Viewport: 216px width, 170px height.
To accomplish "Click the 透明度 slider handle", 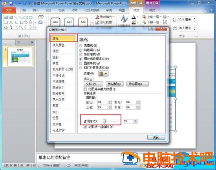I will 104,121.
